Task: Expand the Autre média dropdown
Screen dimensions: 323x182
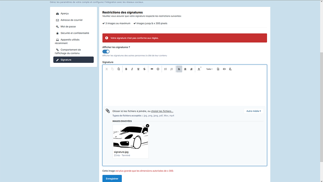Action: coord(254,111)
